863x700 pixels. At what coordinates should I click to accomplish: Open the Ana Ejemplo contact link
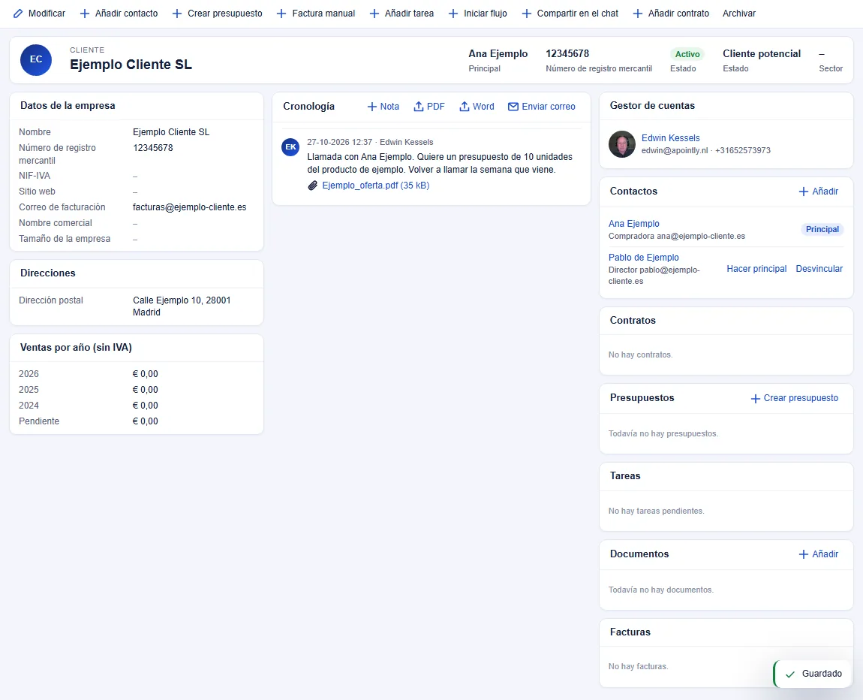click(x=634, y=224)
